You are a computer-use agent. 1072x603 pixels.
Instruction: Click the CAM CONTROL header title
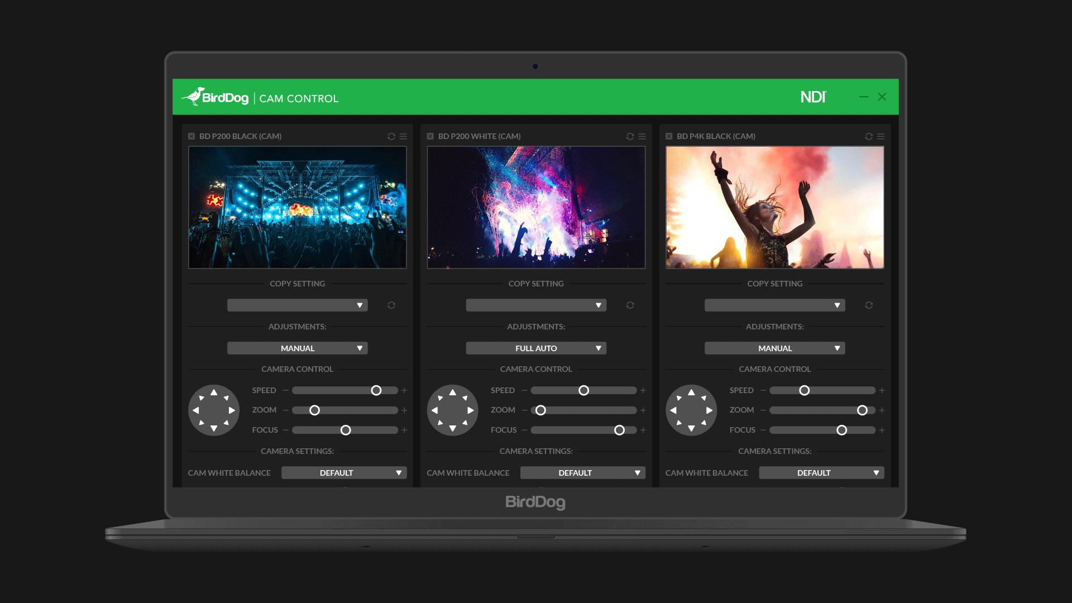tap(299, 99)
